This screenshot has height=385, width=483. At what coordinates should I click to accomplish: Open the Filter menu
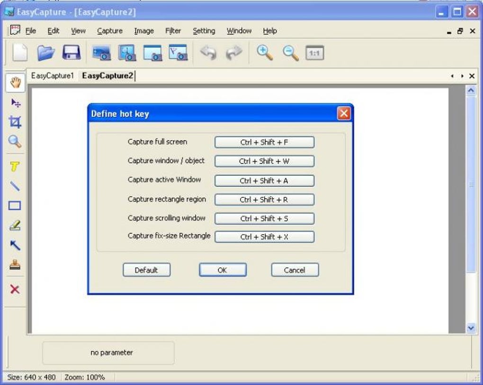coord(173,31)
